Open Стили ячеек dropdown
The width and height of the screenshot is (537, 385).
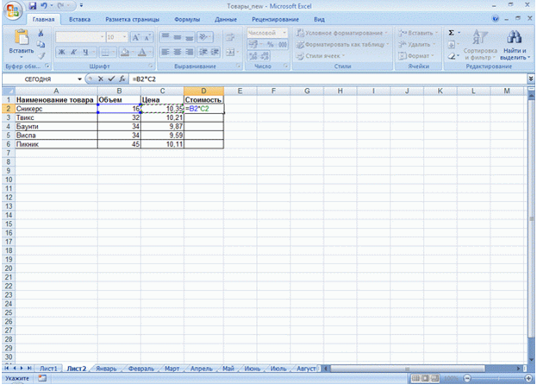pyautogui.click(x=321, y=56)
